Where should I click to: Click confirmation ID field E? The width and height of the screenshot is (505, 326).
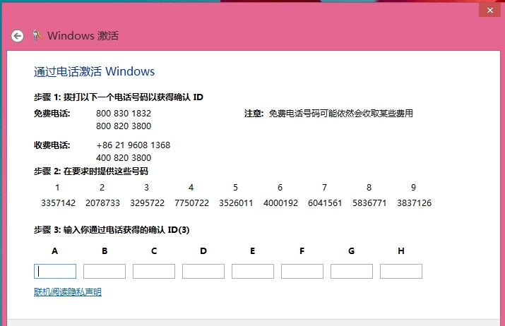tap(253, 271)
